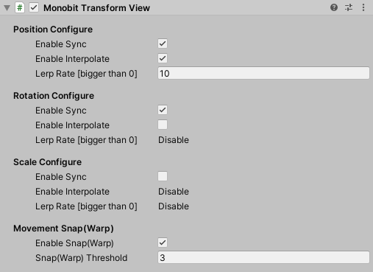This screenshot has width=373, height=272.
Task: Check Enable Interpolate under Rotation Configure
Action: click(163, 125)
